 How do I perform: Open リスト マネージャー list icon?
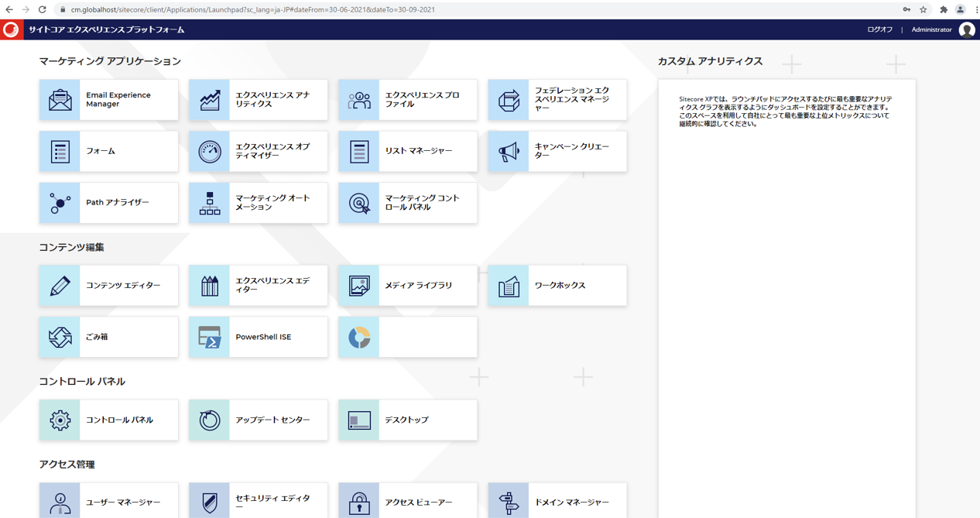coord(358,151)
